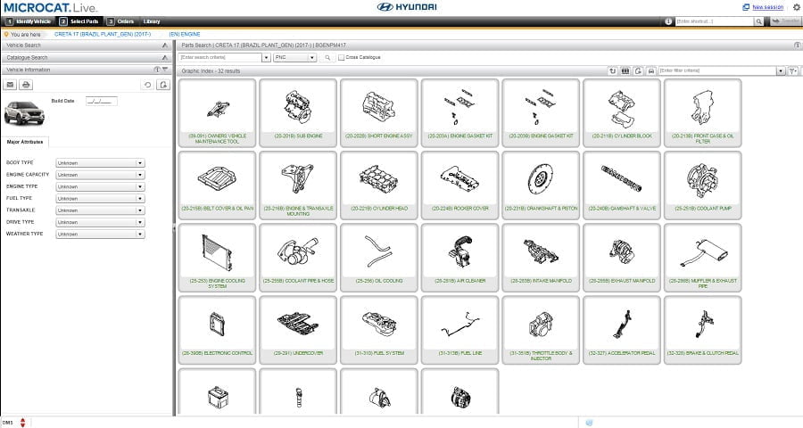
Task: Click the Vehicle Information info icon
Action: tap(157, 70)
